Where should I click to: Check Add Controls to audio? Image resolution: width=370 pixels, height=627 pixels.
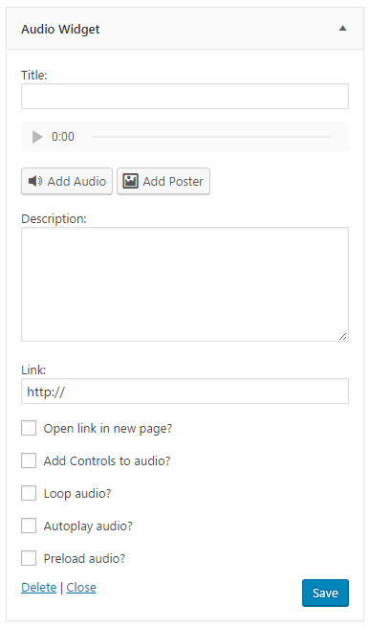click(29, 460)
